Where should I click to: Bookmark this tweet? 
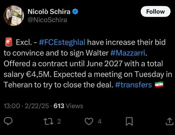point(129,121)
